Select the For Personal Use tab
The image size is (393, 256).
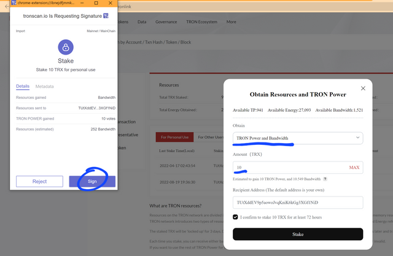point(174,138)
